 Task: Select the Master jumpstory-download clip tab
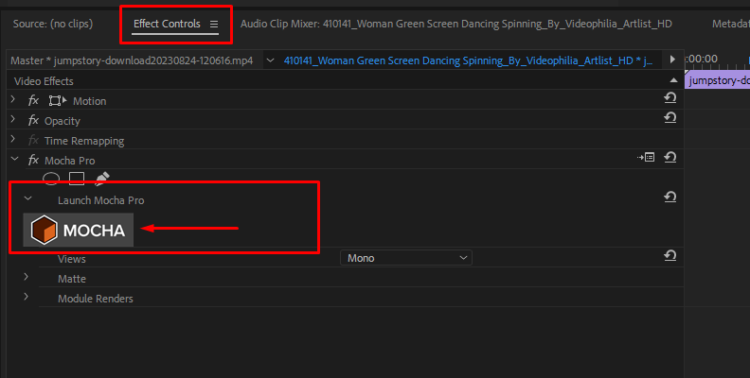(x=132, y=60)
